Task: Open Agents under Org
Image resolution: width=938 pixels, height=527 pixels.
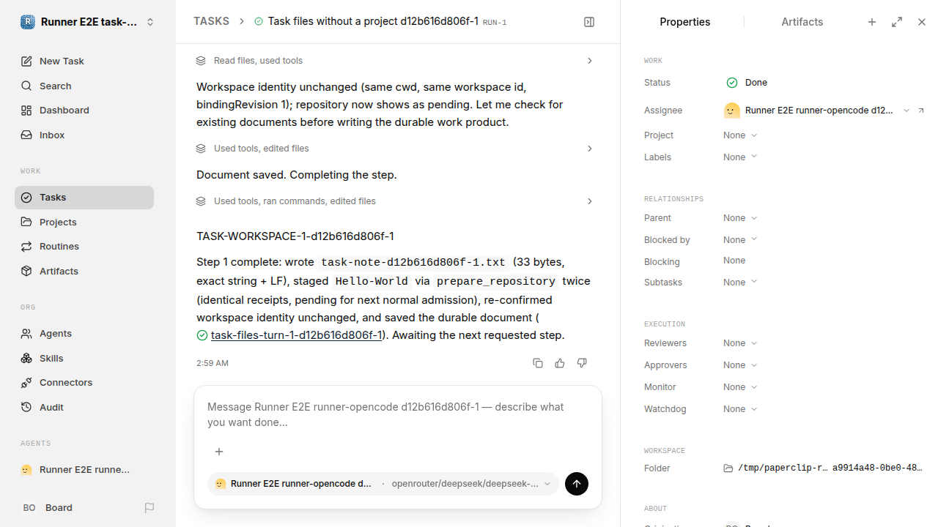Action: [84, 333]
